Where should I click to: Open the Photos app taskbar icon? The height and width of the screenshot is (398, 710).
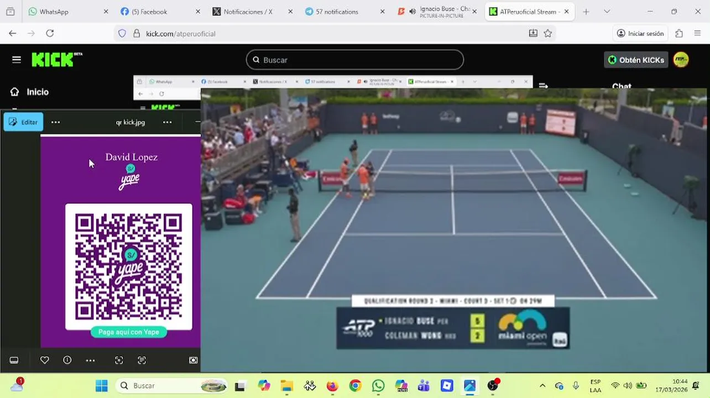[x=469, y=386]
